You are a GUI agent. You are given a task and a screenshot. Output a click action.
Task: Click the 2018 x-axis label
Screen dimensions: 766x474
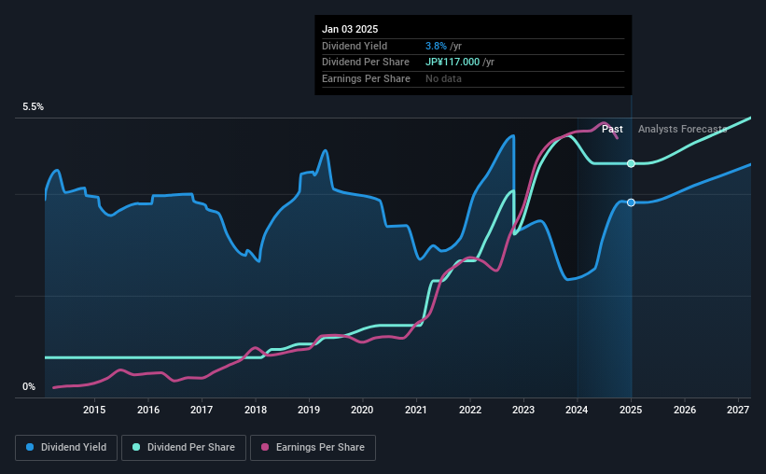[x=256, y=410]
